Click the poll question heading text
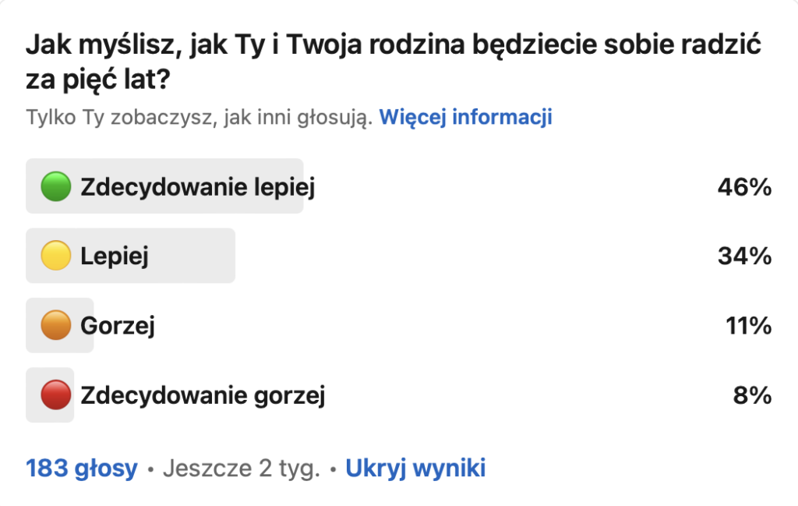This screenshot has width=798, height=506. coord(390,62)
